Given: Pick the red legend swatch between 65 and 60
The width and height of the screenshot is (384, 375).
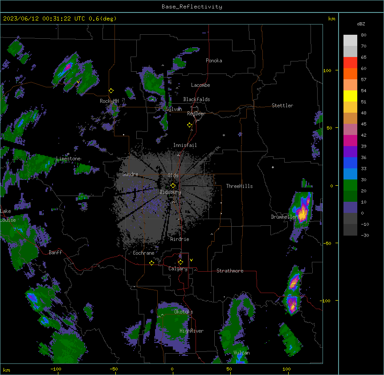Looking at the screenshot, I should (350, 63).
